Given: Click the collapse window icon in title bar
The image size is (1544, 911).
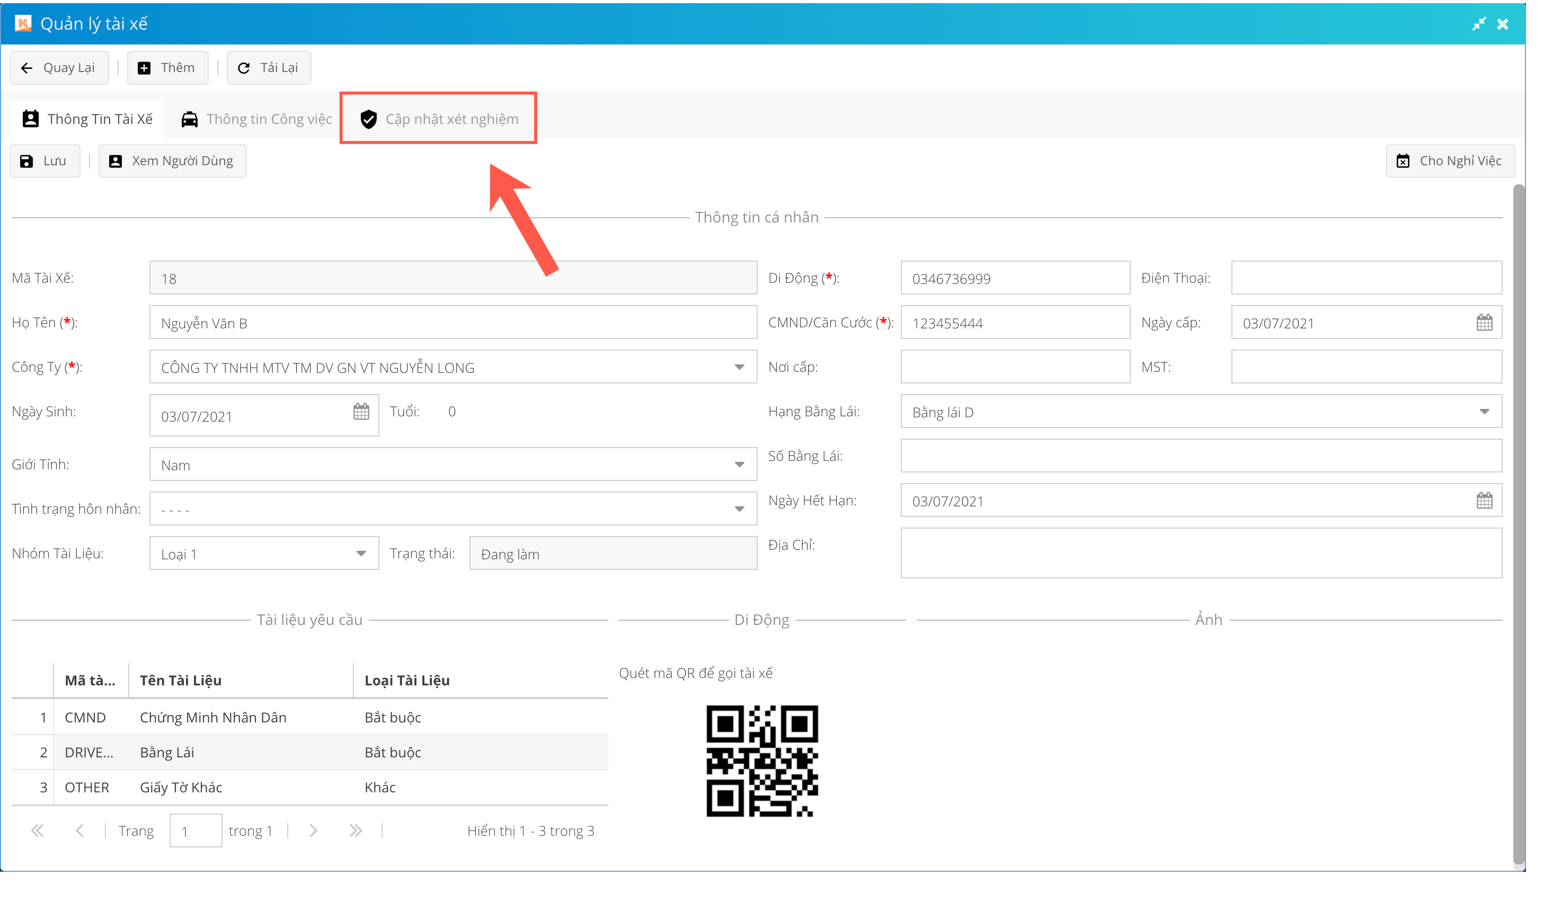Looking at the screenshot, I should click(x=1478, y=24).
